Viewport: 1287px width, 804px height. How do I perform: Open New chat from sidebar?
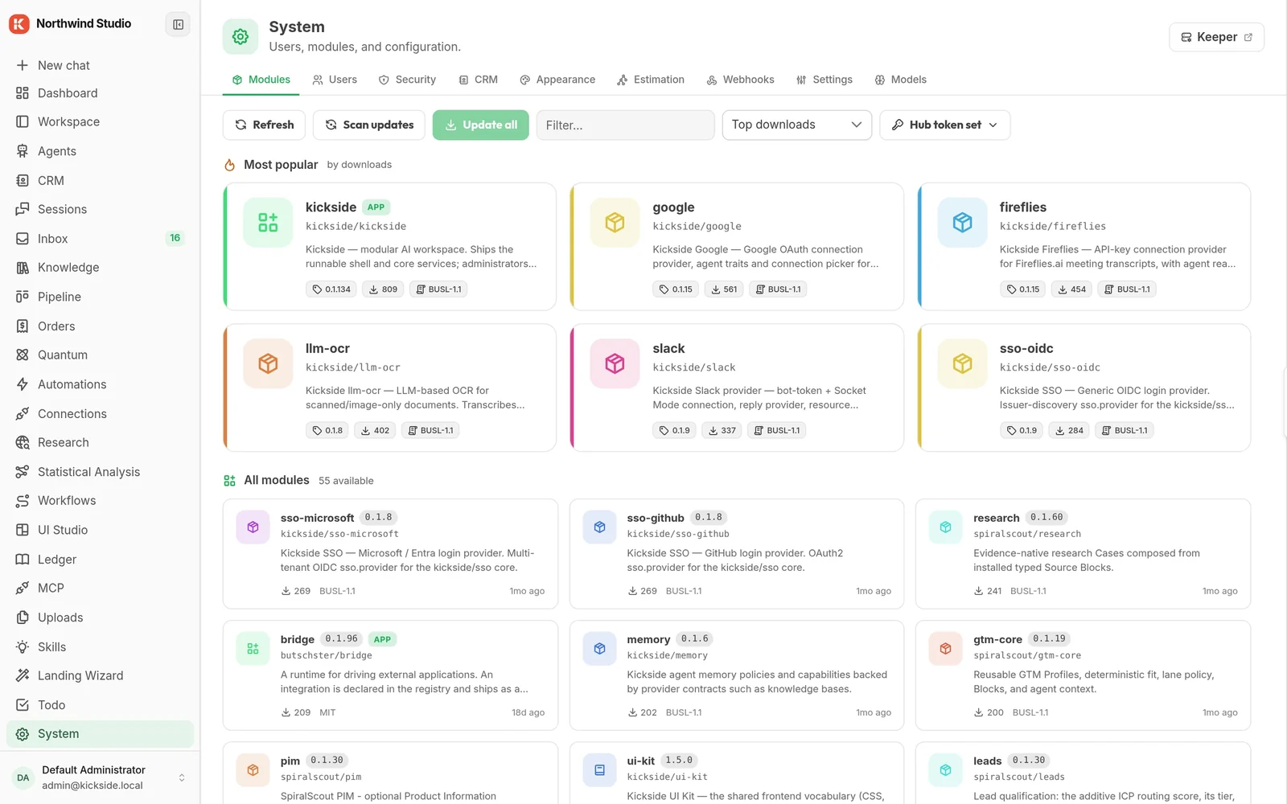click(x=100, y=65)
